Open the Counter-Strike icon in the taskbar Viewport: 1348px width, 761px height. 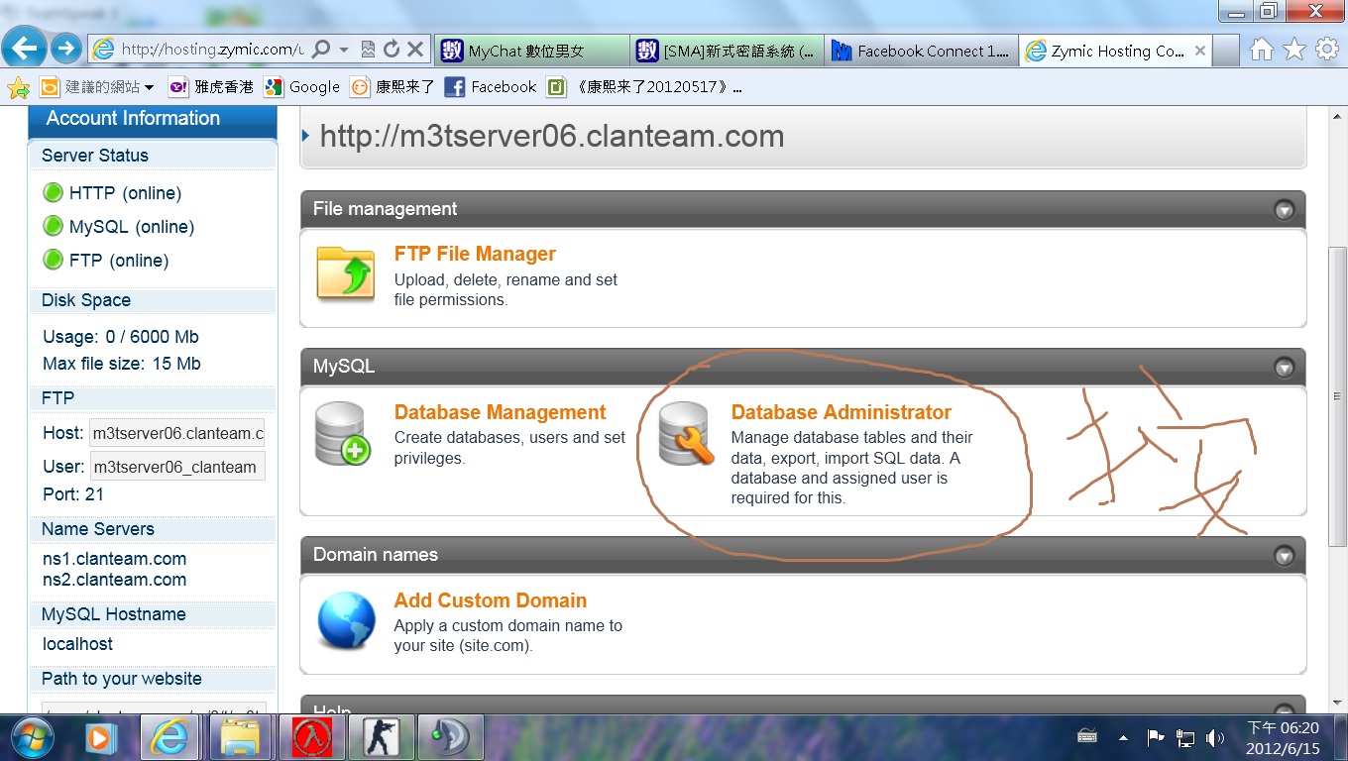point(381,737)
